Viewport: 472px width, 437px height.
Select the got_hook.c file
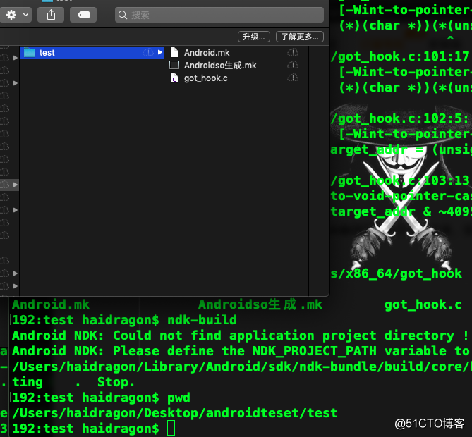(x=206, y=78)
